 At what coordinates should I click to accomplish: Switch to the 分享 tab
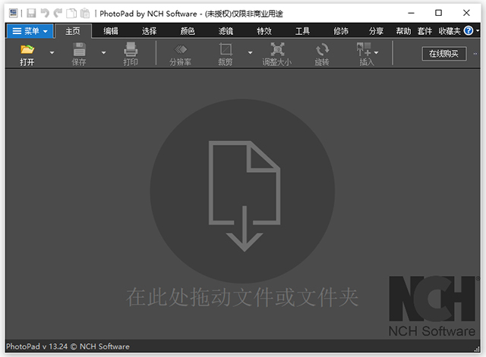(x=377, y=31)
